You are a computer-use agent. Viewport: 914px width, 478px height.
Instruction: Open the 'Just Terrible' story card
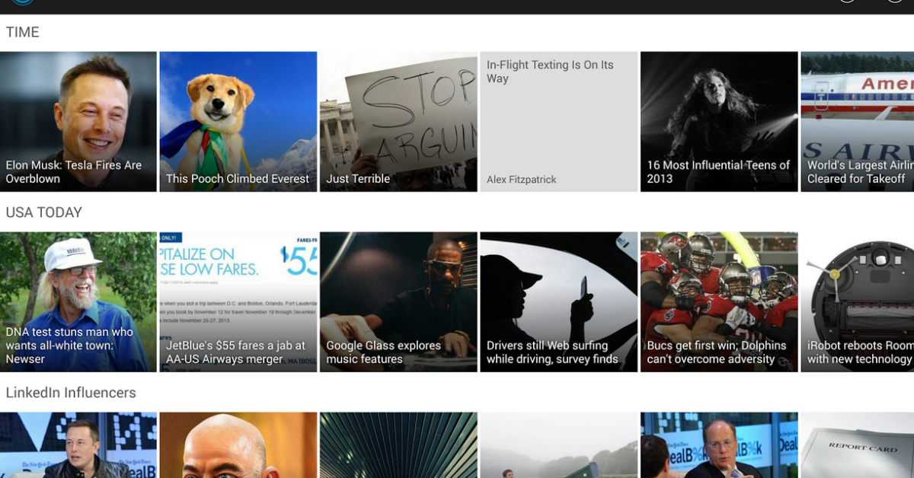(398, 122)
